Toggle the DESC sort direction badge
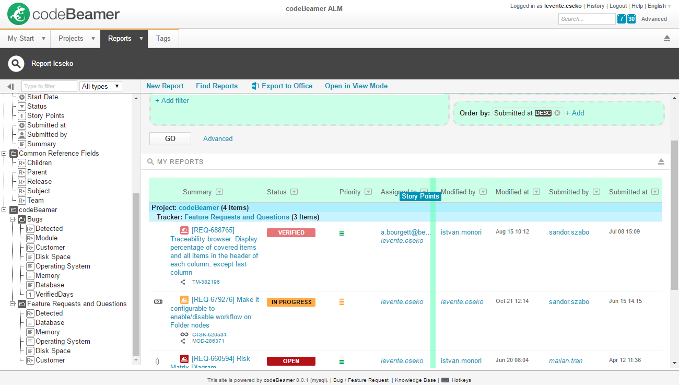This screenshot has height=385, width=679. (543, 113)
